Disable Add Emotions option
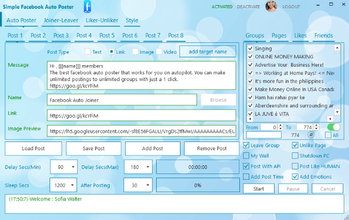Screen dimensions: 349x220 coord(295,177)
